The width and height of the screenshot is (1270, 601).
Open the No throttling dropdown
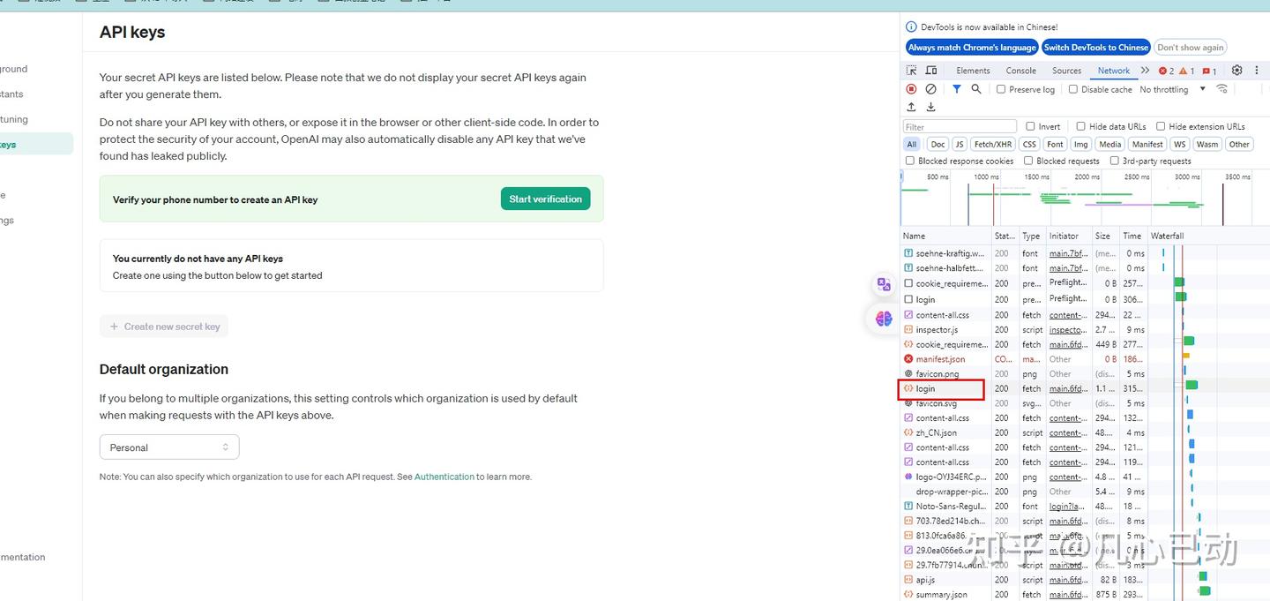[x=1166, y=89]
